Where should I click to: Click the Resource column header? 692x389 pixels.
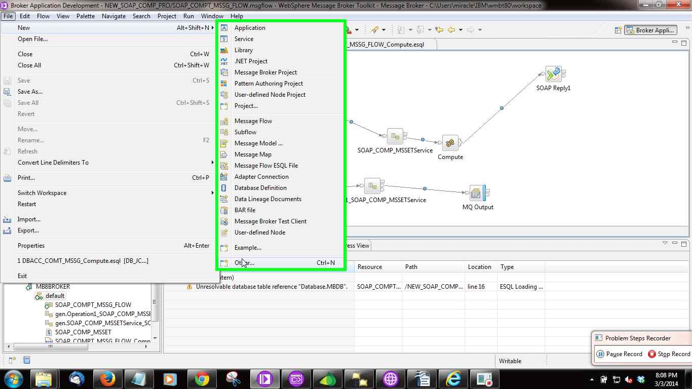click(378, 267)
